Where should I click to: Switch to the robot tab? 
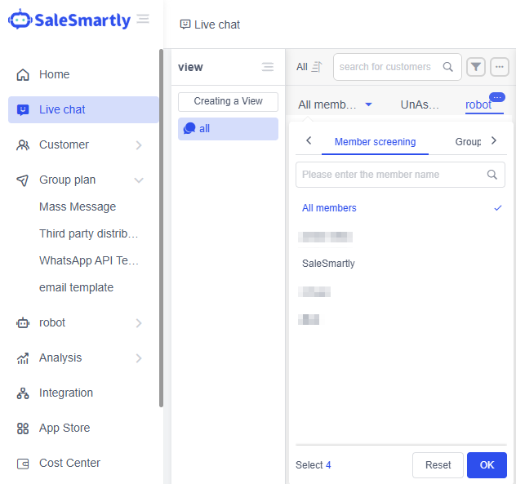click(x=478, y=104)
